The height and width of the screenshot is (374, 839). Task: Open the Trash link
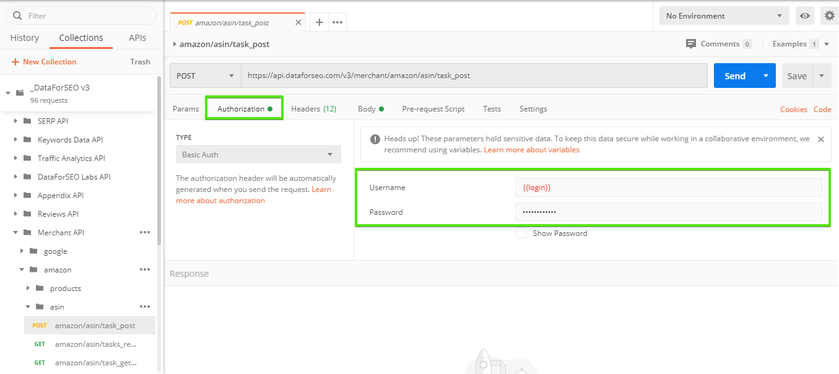[141, 62]
